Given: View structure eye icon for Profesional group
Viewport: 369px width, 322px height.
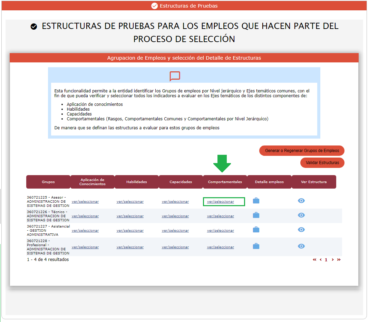Looking at the screenshot, I should coord(301,246).
